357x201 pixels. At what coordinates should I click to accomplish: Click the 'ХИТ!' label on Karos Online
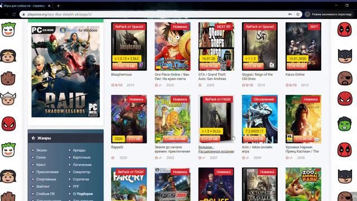313,27
